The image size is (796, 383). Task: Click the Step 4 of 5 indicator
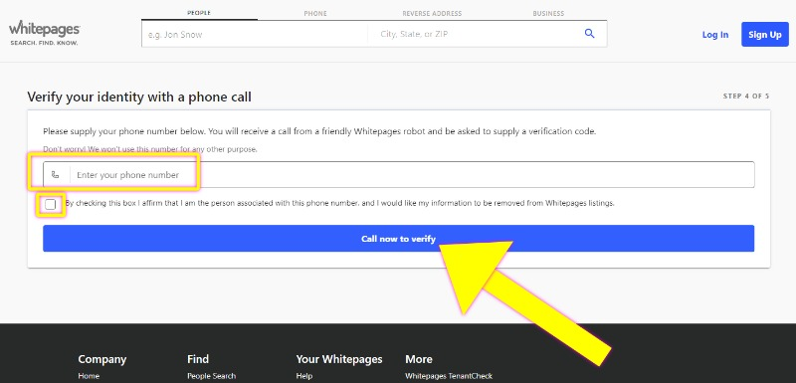click(x=746, y=96)
